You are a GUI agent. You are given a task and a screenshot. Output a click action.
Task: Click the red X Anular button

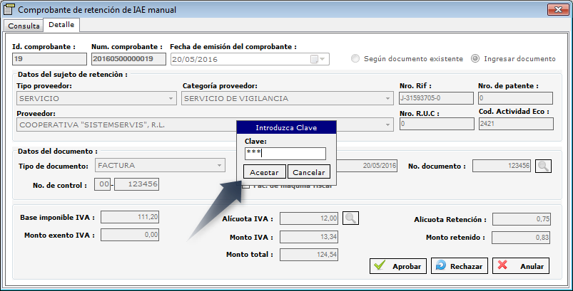[521, 266]
